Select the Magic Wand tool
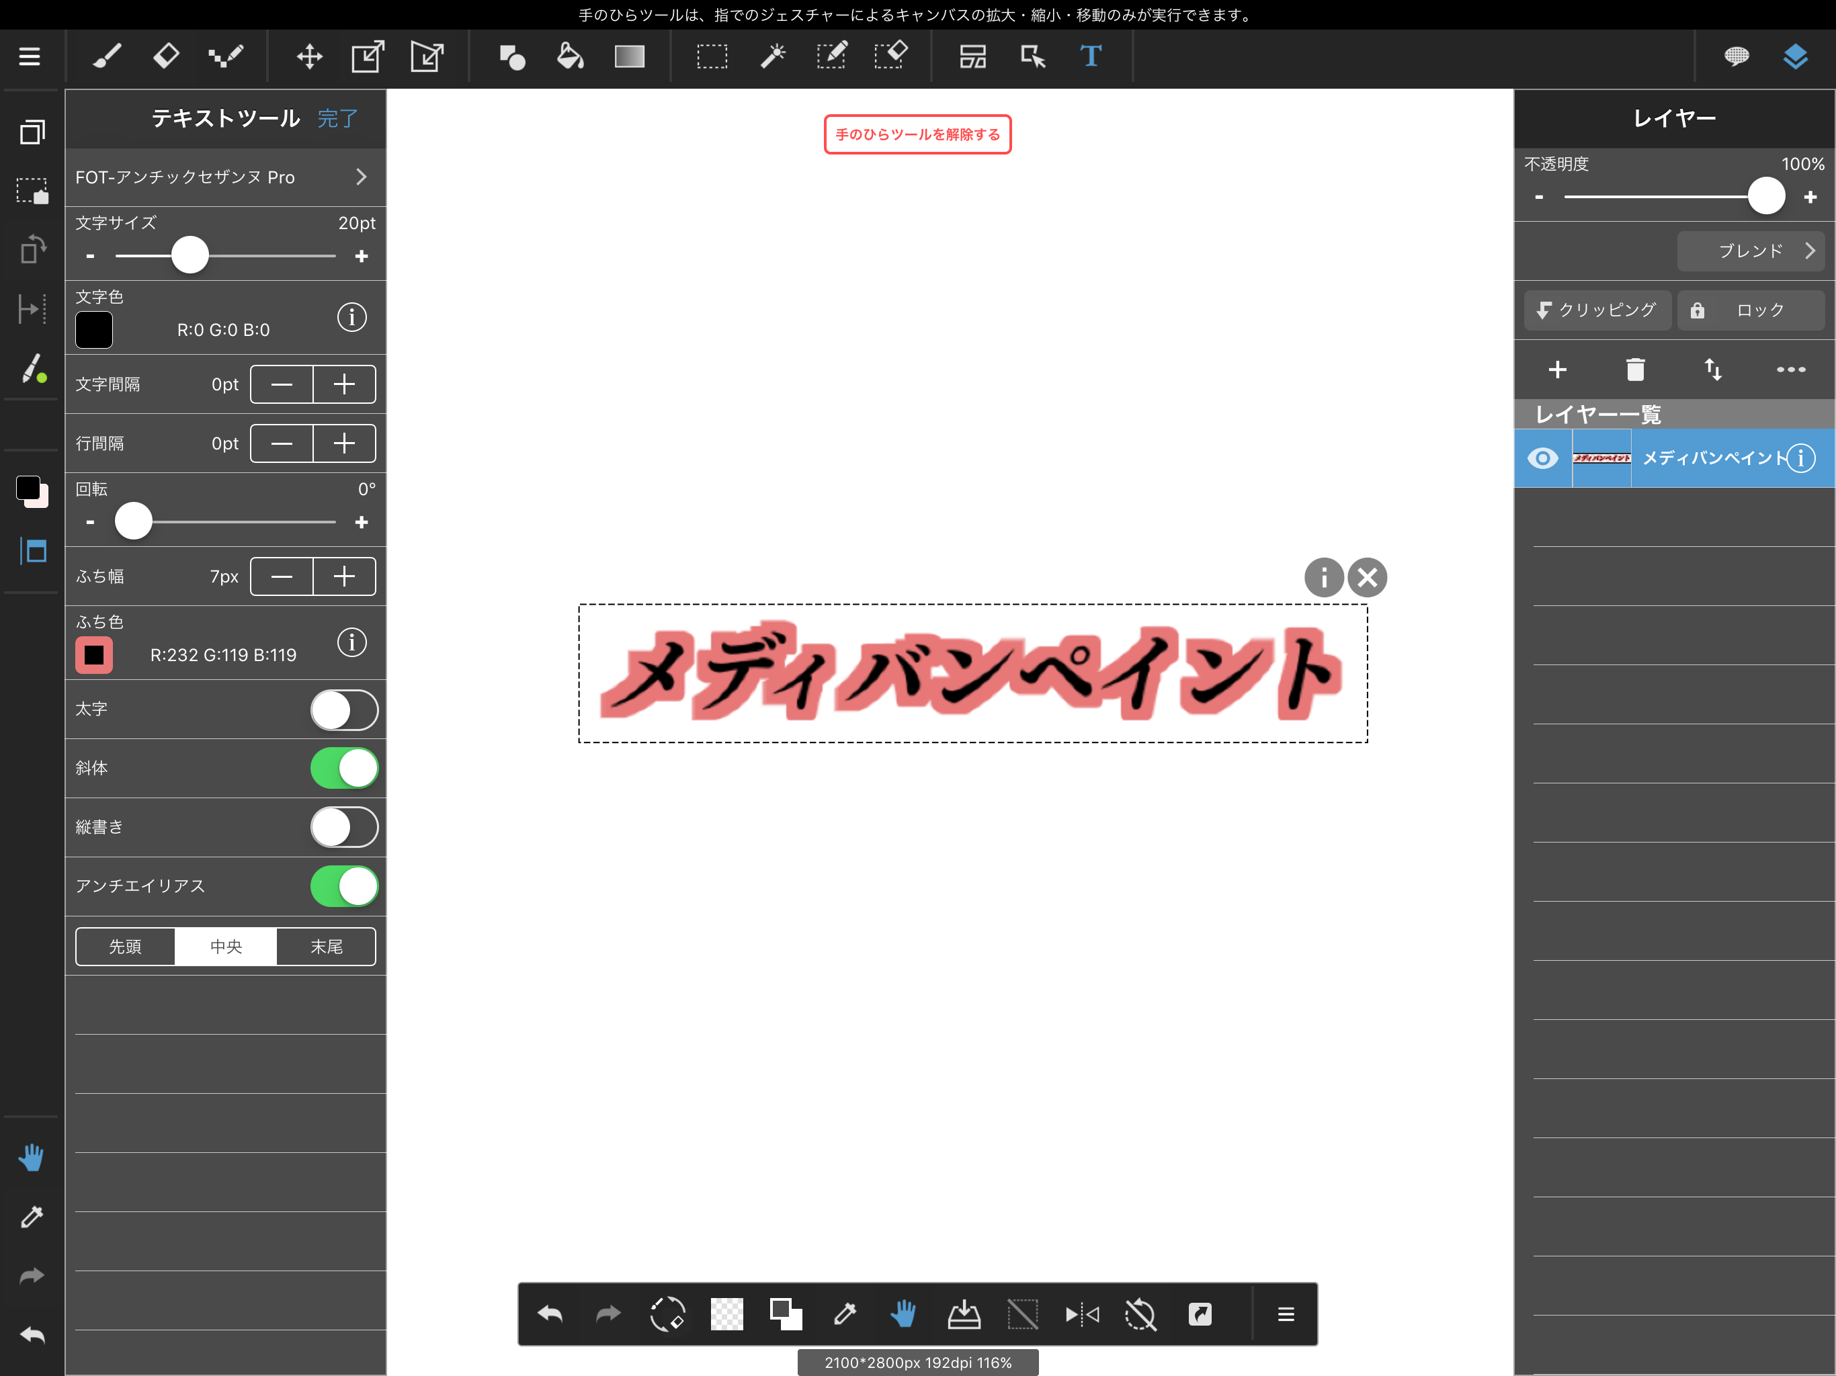Screen dimensions: 1836x1376 [773, 56]
